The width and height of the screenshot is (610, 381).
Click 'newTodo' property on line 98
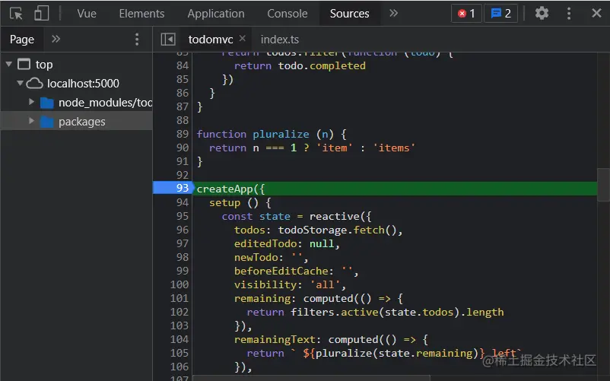256,257
